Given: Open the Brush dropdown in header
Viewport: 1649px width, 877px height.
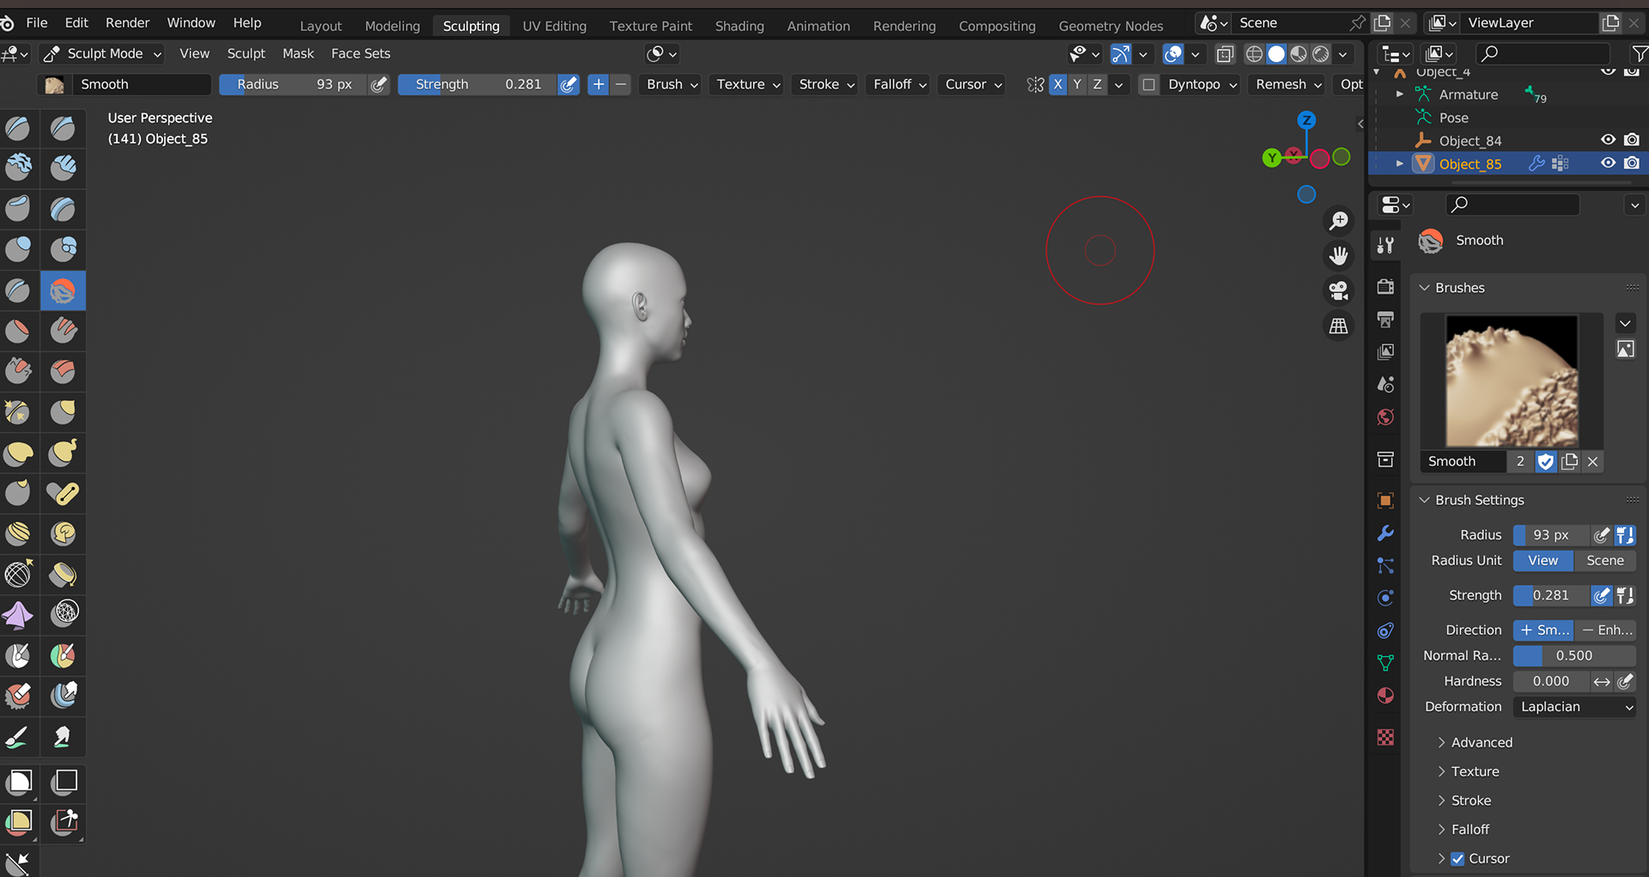Looking at the screenshot, I should click(672, 84).
